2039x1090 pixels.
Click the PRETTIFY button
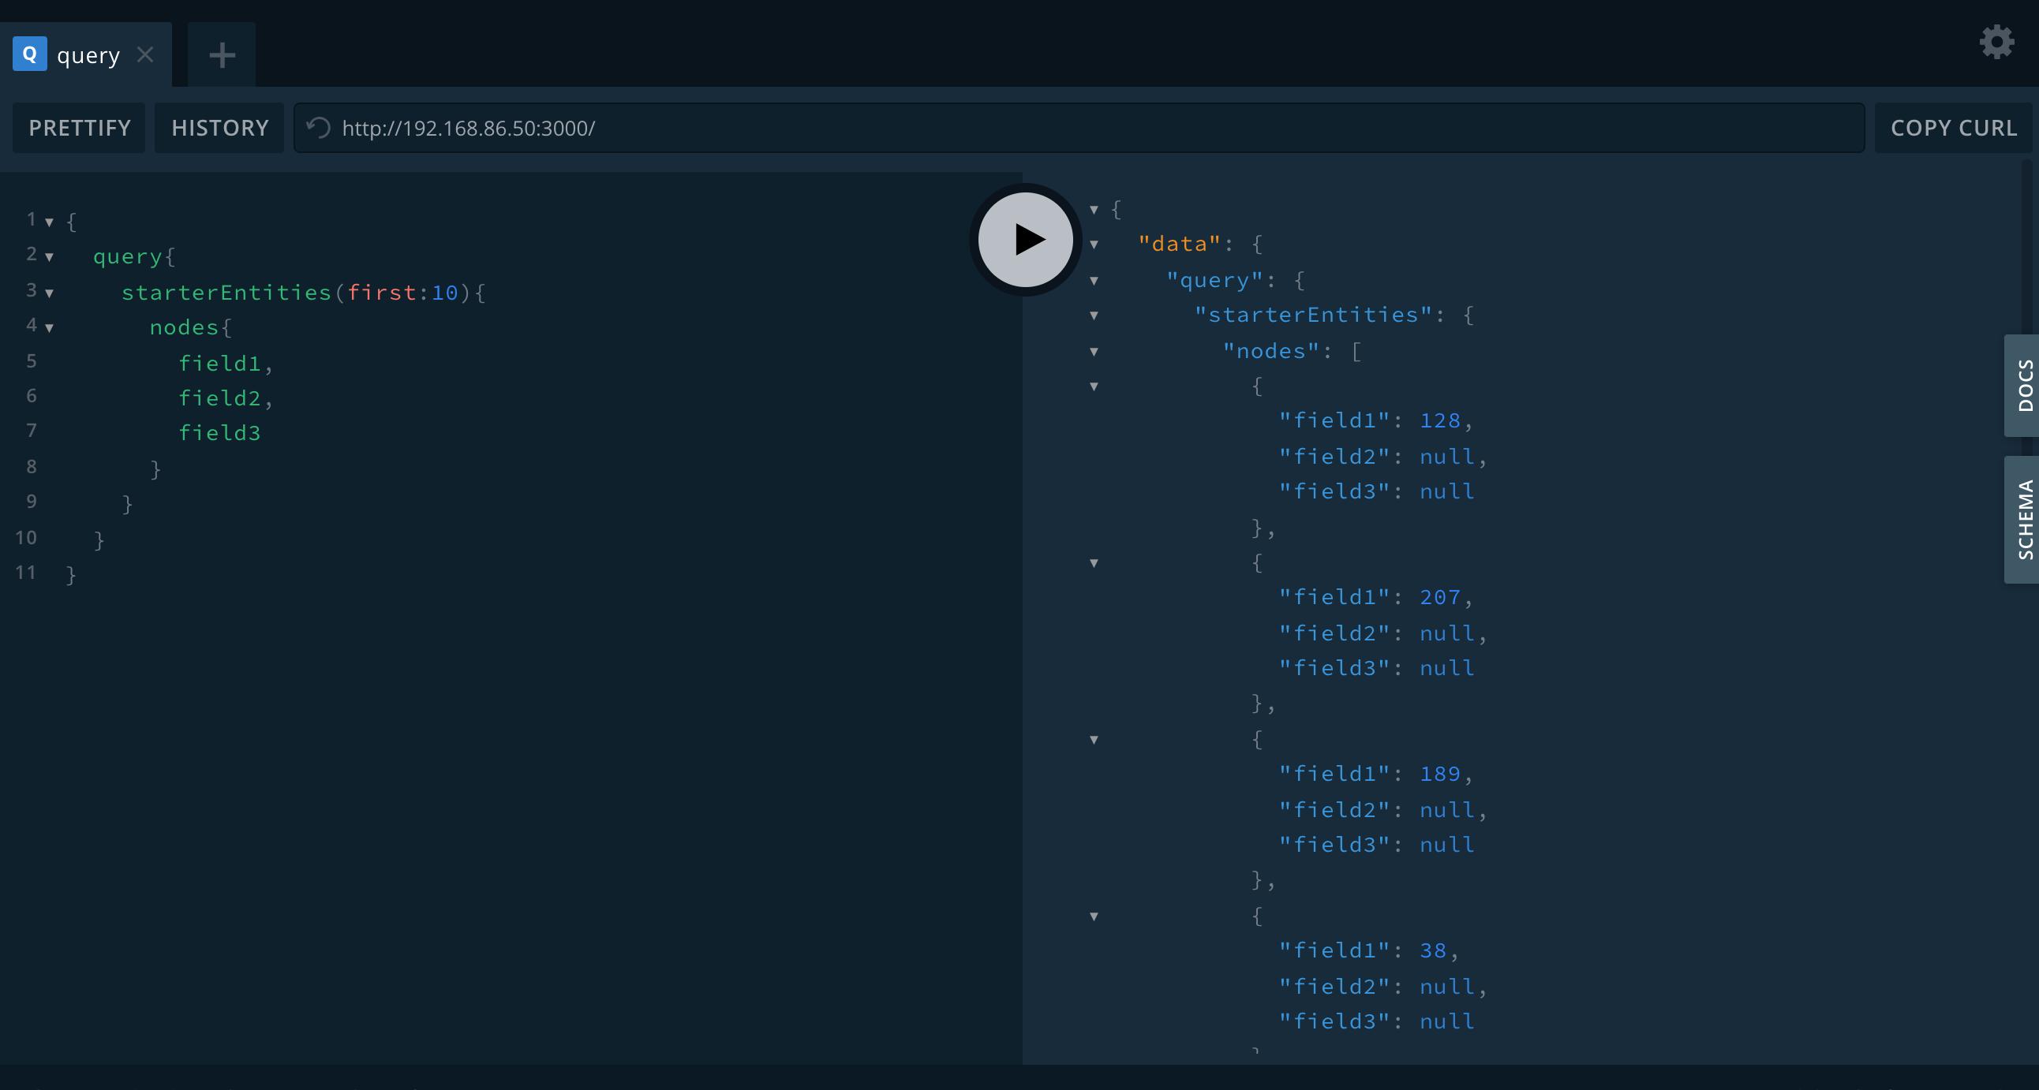pyautogui.click(x=79, y=127)
